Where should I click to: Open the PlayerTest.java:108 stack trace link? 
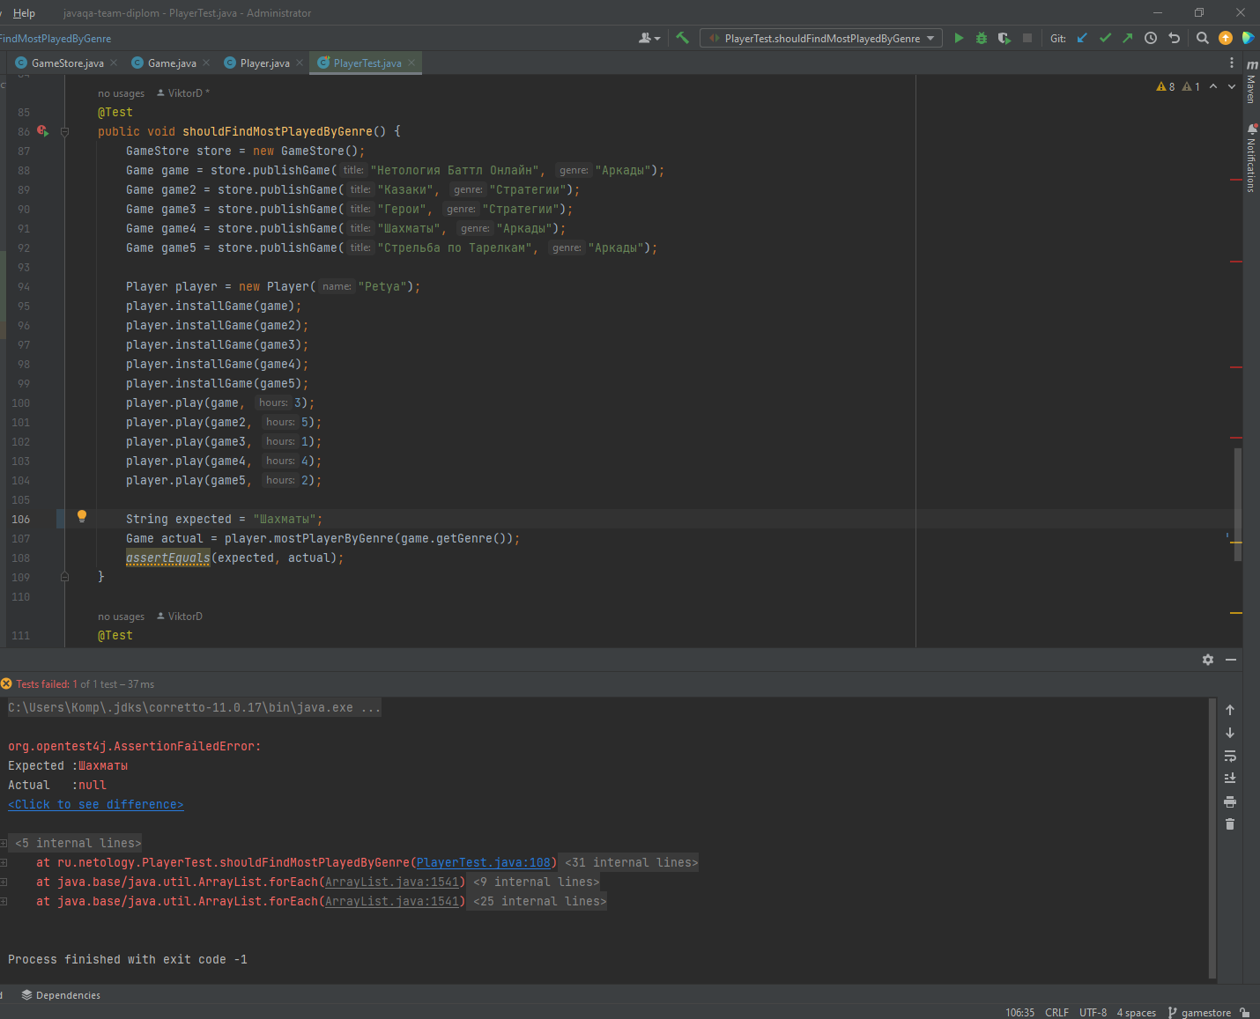pos(484,862)
